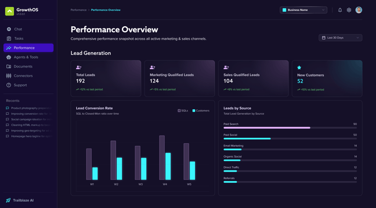
Task: Click the Referrals progress bar
Action: coord(290,182)
